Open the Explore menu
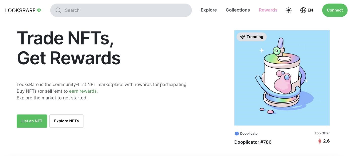Screen dimensions: 349x156 [208, 10]
